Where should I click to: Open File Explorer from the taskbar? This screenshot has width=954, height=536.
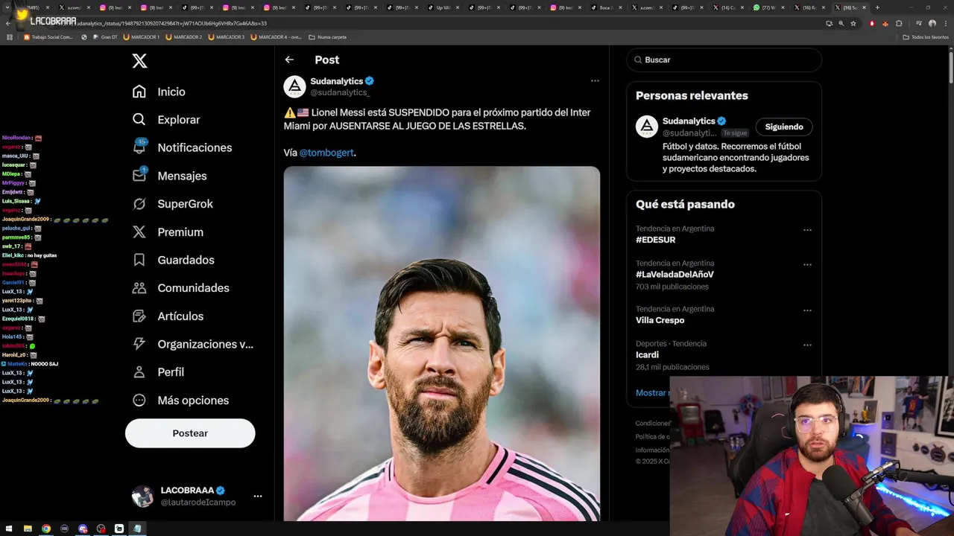point(28,529)
